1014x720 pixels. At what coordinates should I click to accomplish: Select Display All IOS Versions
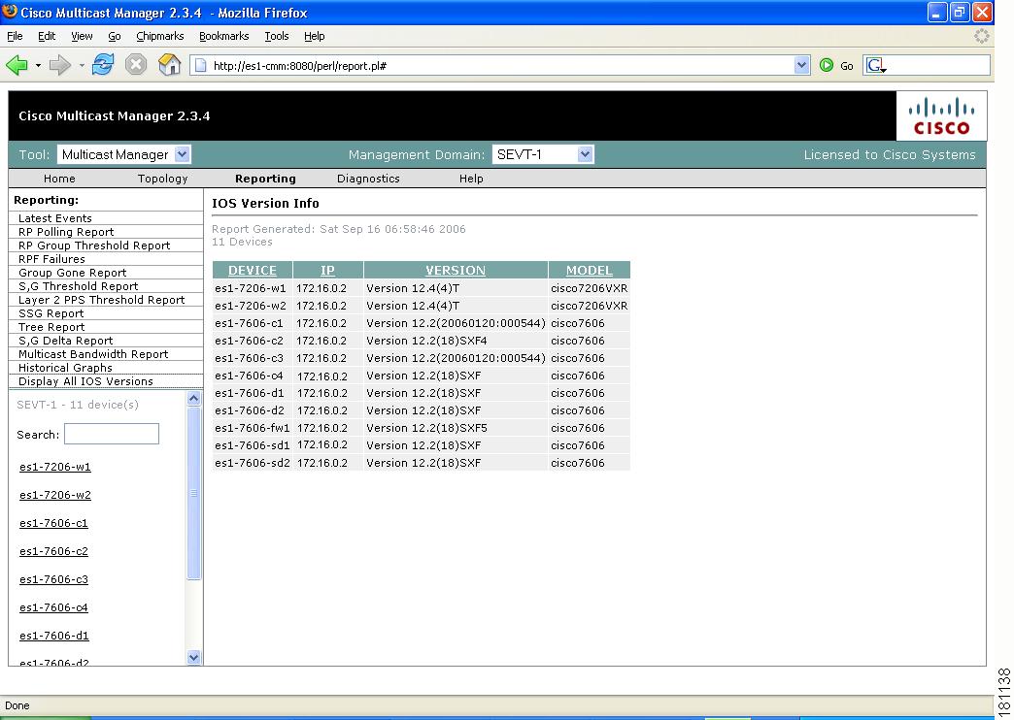86,381
